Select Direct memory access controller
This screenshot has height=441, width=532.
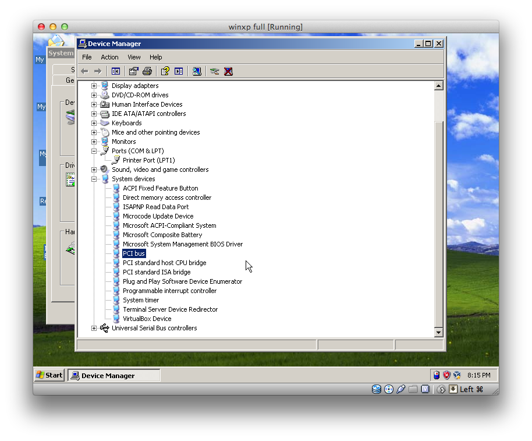[167, 197]
